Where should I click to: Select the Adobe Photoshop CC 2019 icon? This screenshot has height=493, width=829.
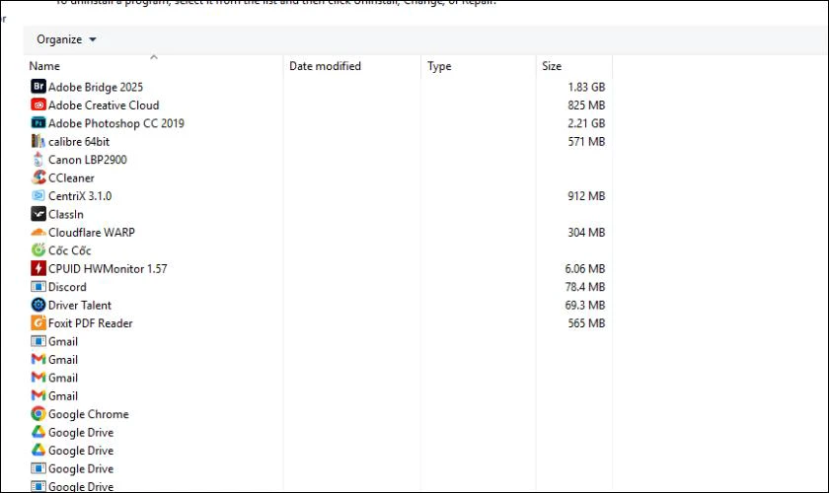38,123
